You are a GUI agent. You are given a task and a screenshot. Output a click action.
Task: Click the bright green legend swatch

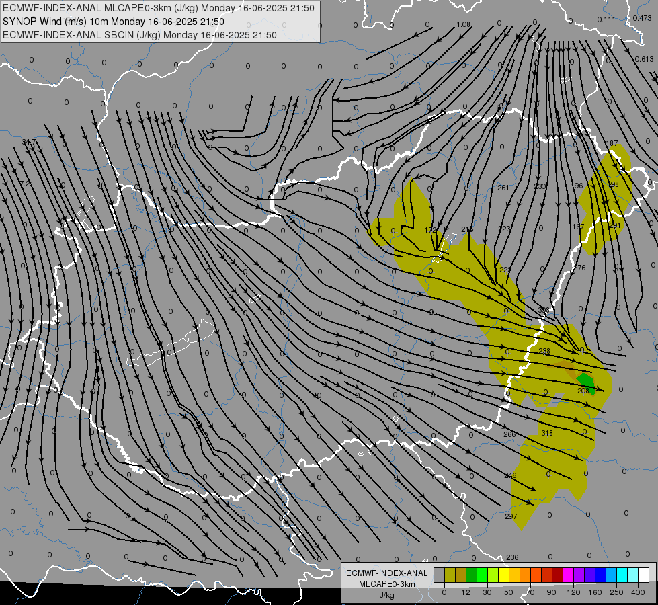pos(482,575)
